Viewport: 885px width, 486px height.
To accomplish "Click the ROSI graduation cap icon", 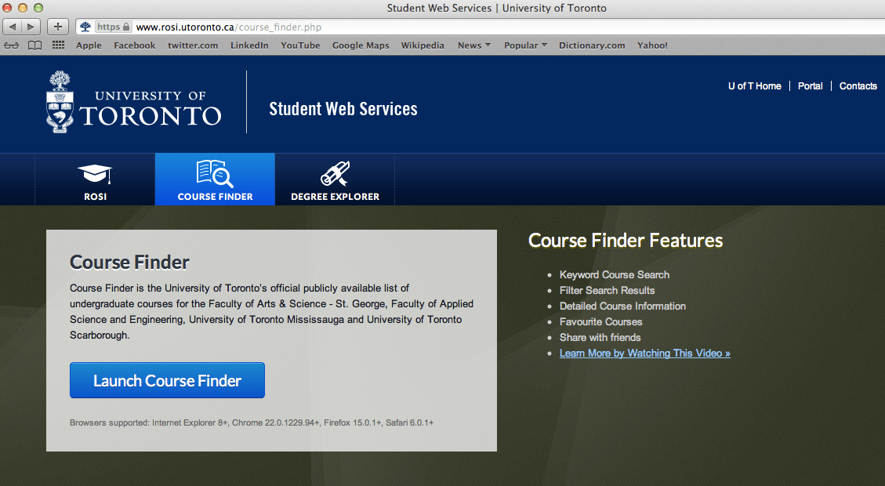I will click(x=95, y=173).
